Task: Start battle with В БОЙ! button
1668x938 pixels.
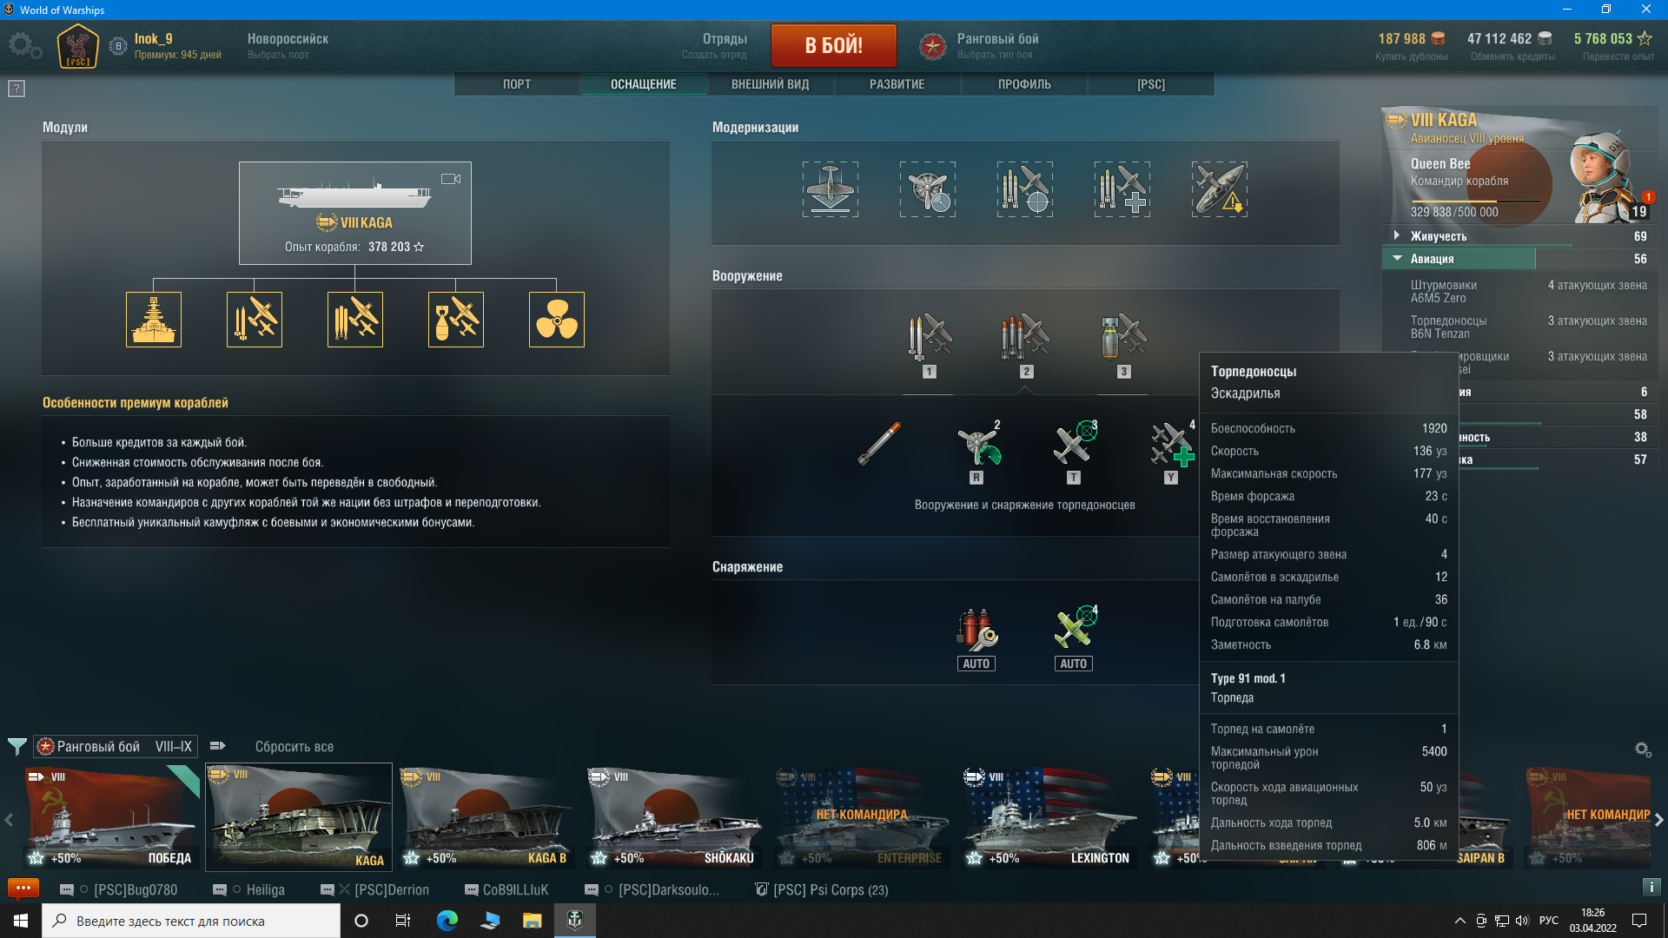Action: (x=834, y=45)
